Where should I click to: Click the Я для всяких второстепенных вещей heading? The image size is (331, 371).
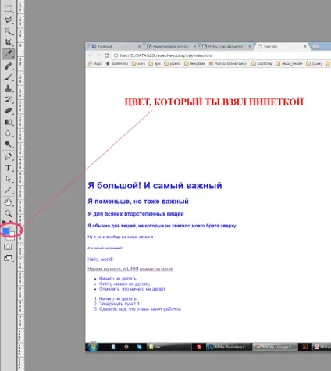[x=136, y=214]
